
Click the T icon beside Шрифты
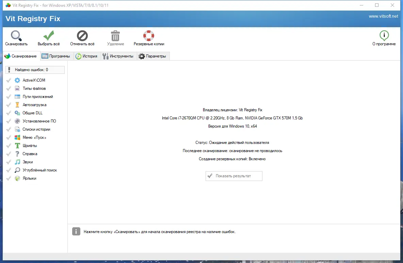(17, 145)
